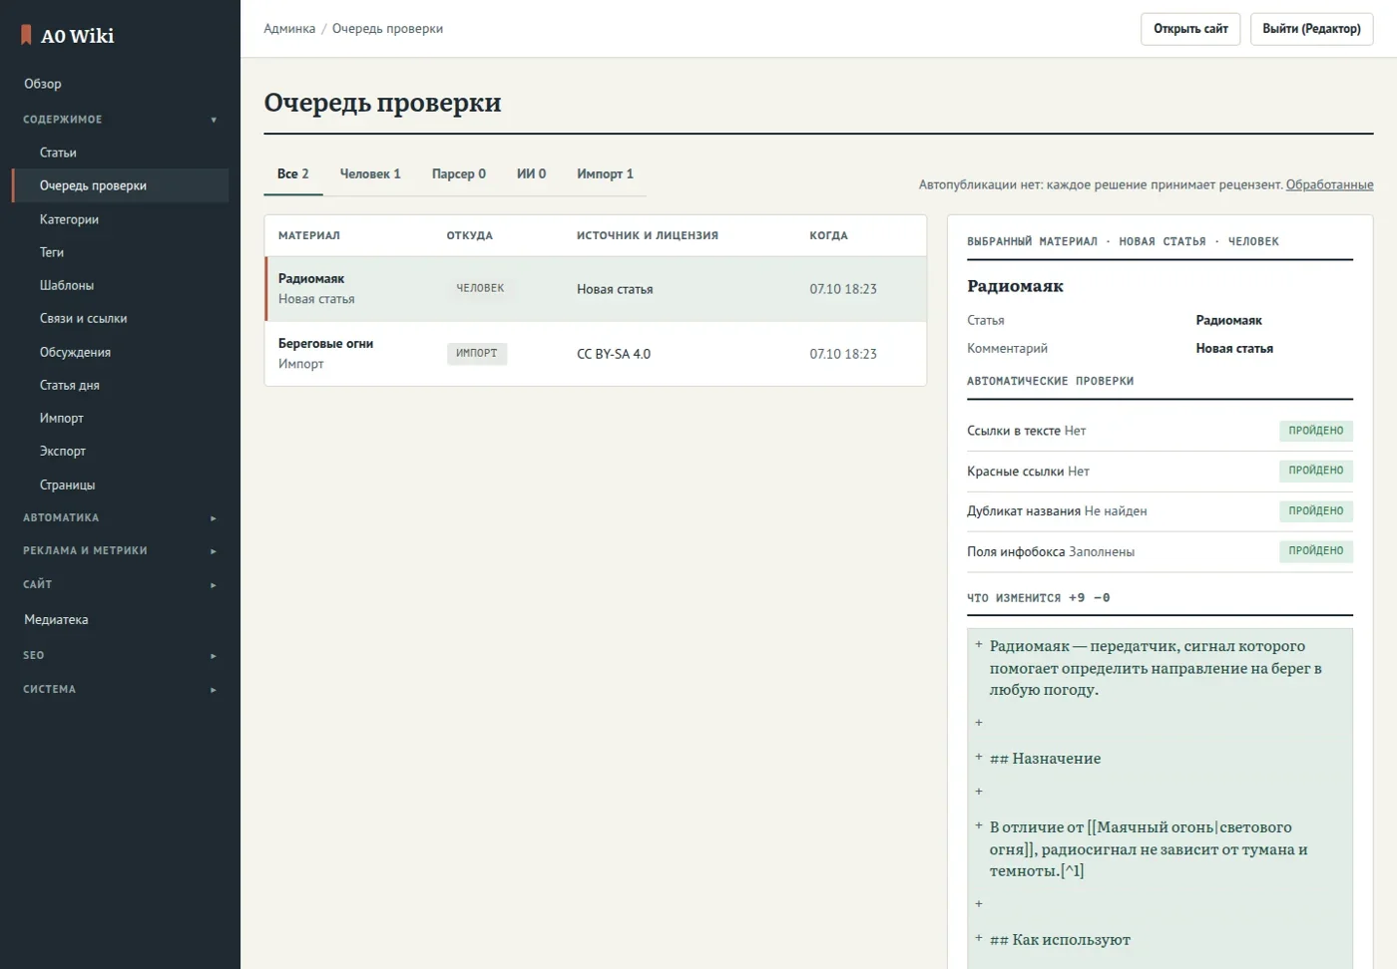Open Связи и ссылки sidebar item
The width and height of the screenshot is (1397, 969).
click(x=120, y=319)
